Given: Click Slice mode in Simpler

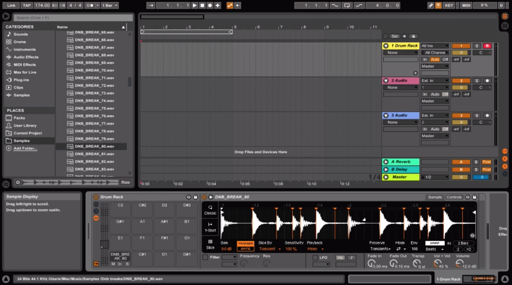Looking at the screenshot, I should (210, 244).
